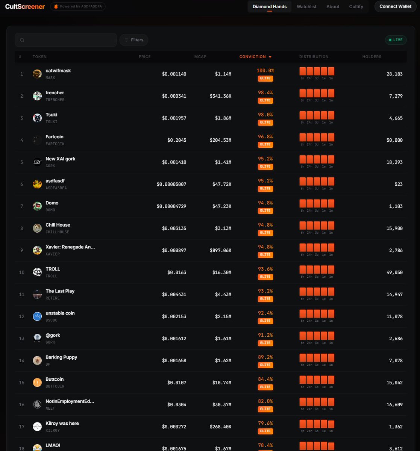Click Barking Puppy conviction 89.2%

pos(265,357)
